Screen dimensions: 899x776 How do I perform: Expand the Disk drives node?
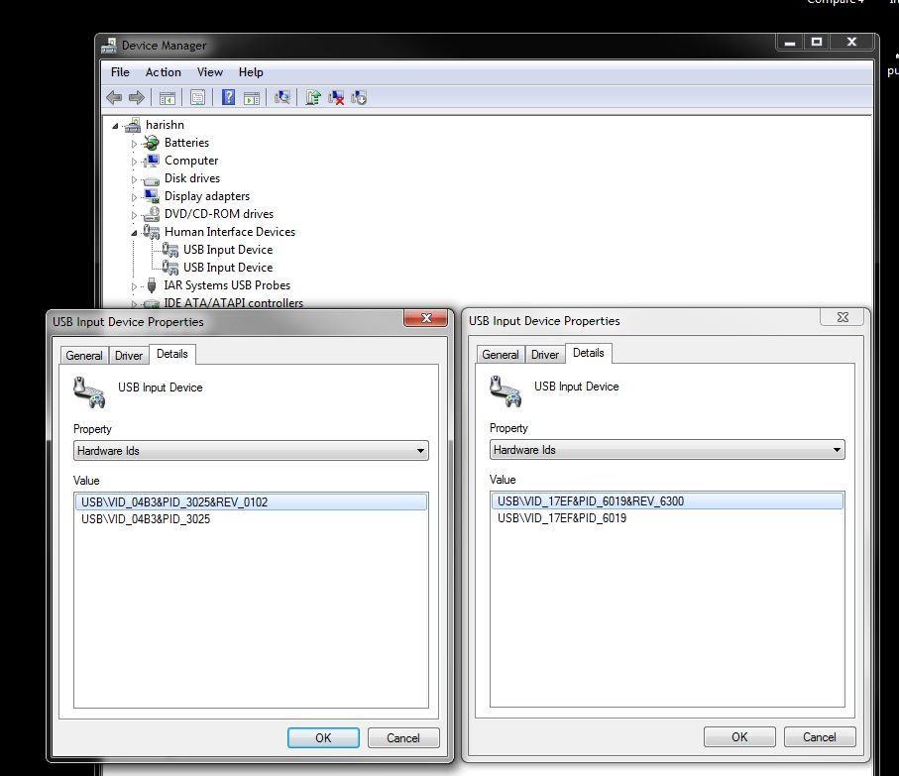(134, 179)
